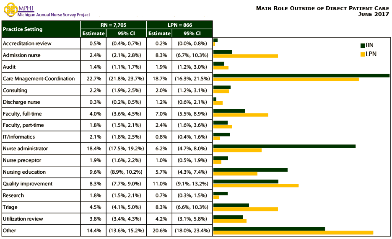This screenshot has height=239, width=392.
Task: Click the MPHI knot logo icon
Action: [x=9, y=10]
